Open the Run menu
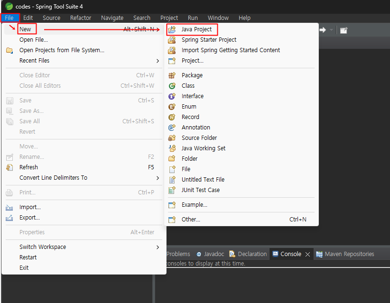The image size is (390, 303). [193, 18]
